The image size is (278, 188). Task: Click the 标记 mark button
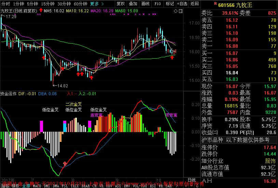170,4
